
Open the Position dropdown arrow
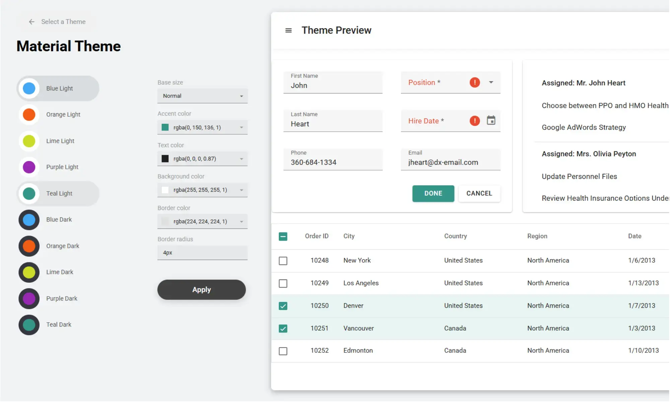pos(491,82)
